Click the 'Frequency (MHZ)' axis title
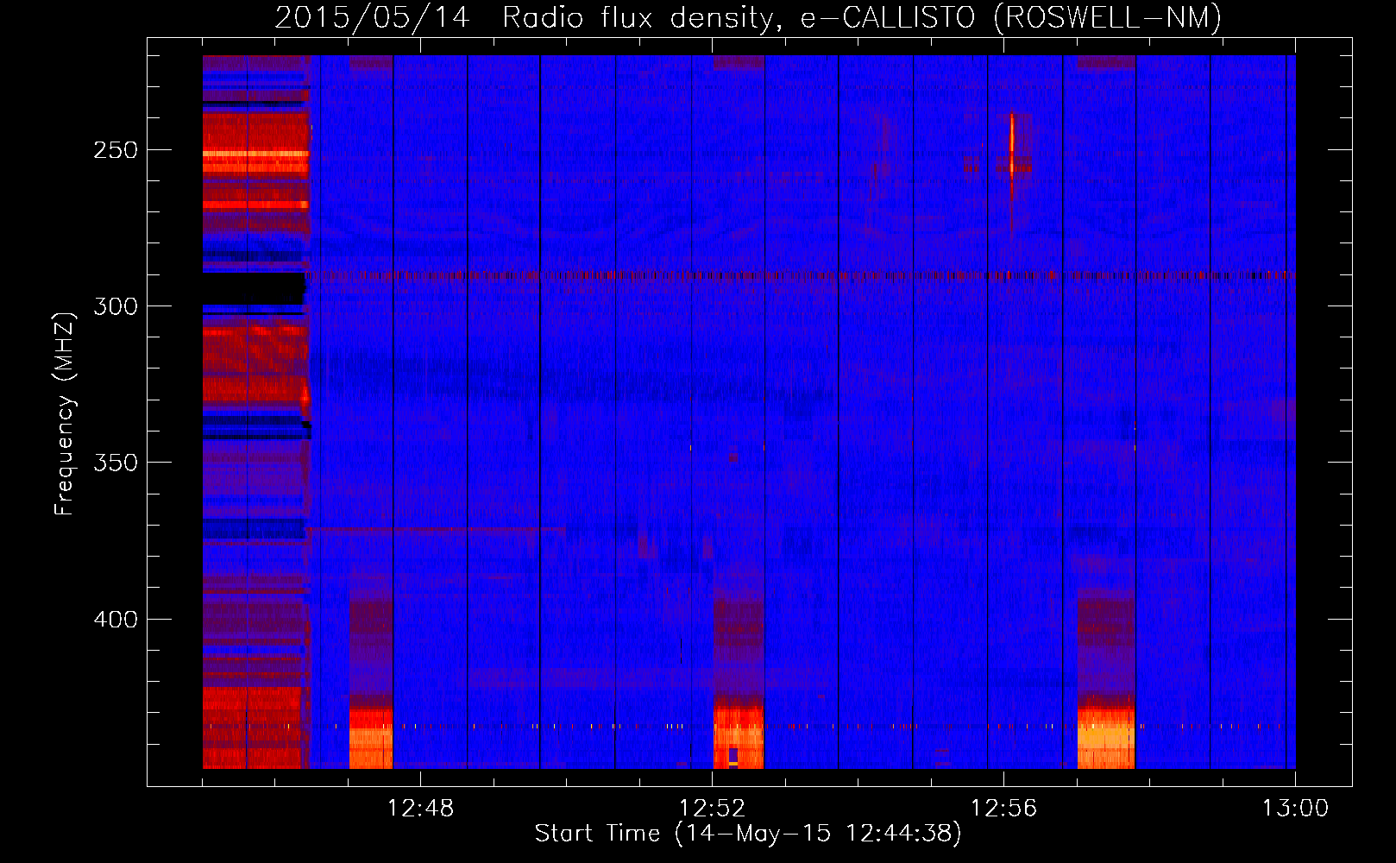Screen dimensions: 1396x863 (65, 413)
